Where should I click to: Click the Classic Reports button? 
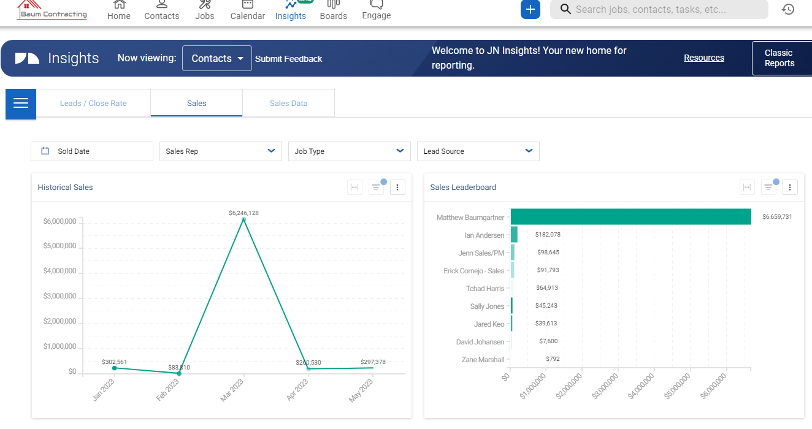[x=779, y=58]
